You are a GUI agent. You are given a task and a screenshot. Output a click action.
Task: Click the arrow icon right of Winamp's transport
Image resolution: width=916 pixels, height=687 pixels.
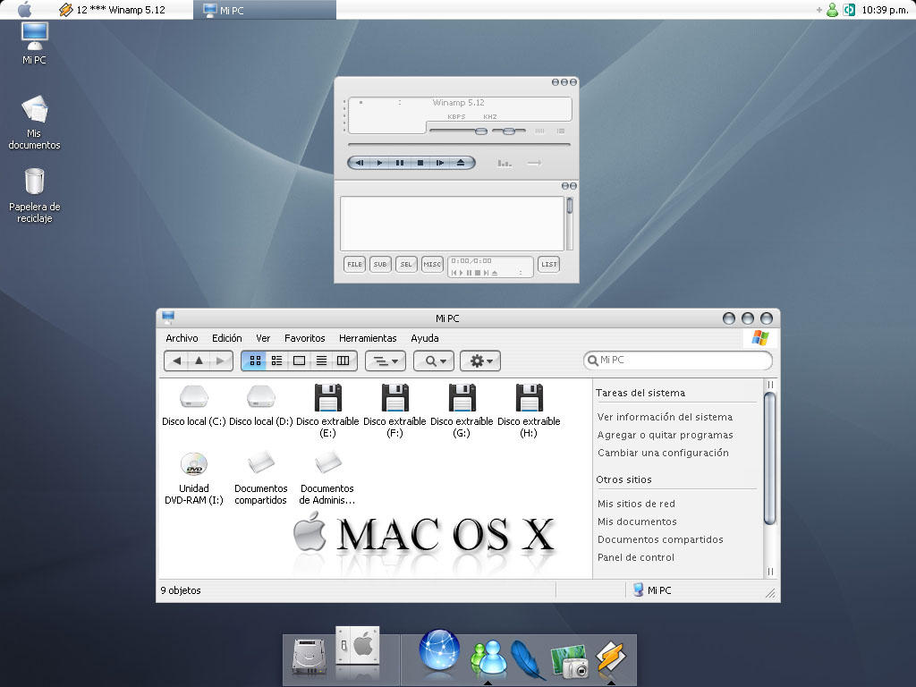pos(534,163)
